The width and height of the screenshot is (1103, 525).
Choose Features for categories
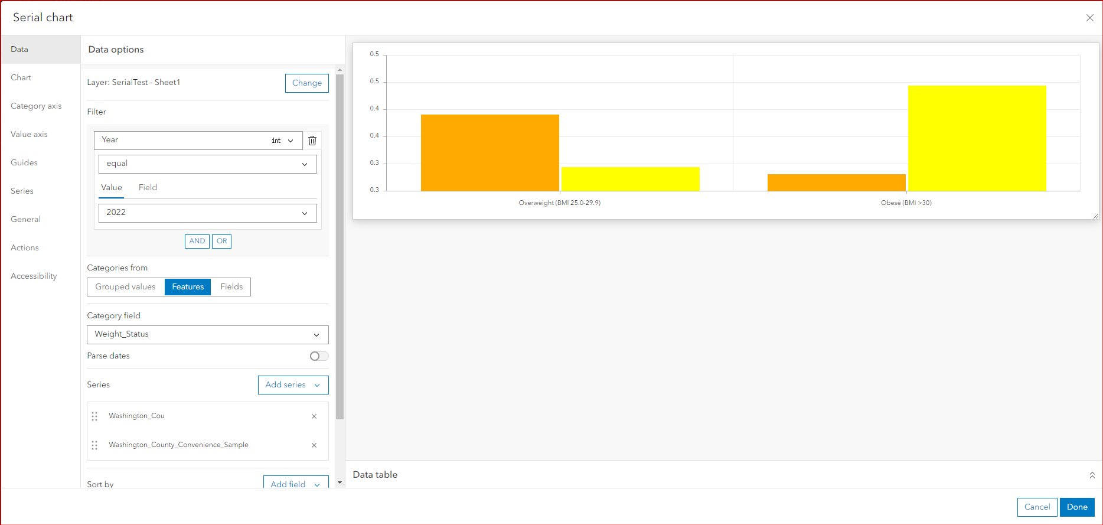coord(188,287)
